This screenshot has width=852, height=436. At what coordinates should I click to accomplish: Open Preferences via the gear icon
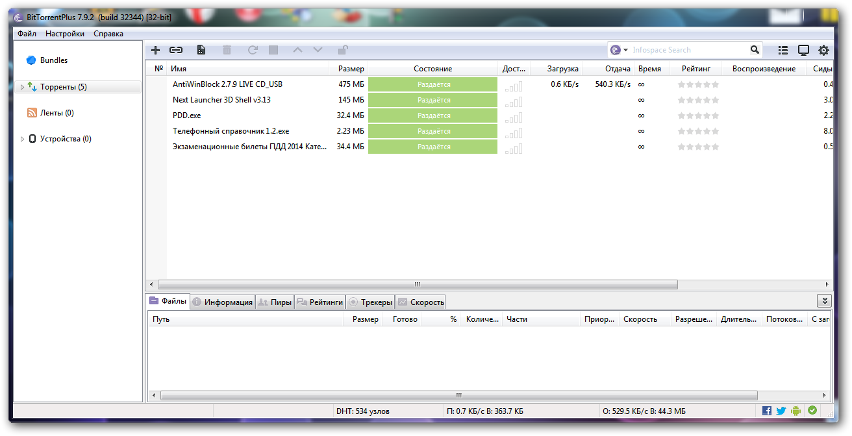(x=823, y=50)
